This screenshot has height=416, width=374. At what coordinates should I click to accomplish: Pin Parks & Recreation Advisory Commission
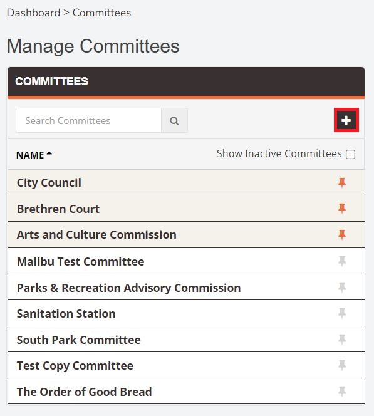pyautogui.click(x=342, y=288)
